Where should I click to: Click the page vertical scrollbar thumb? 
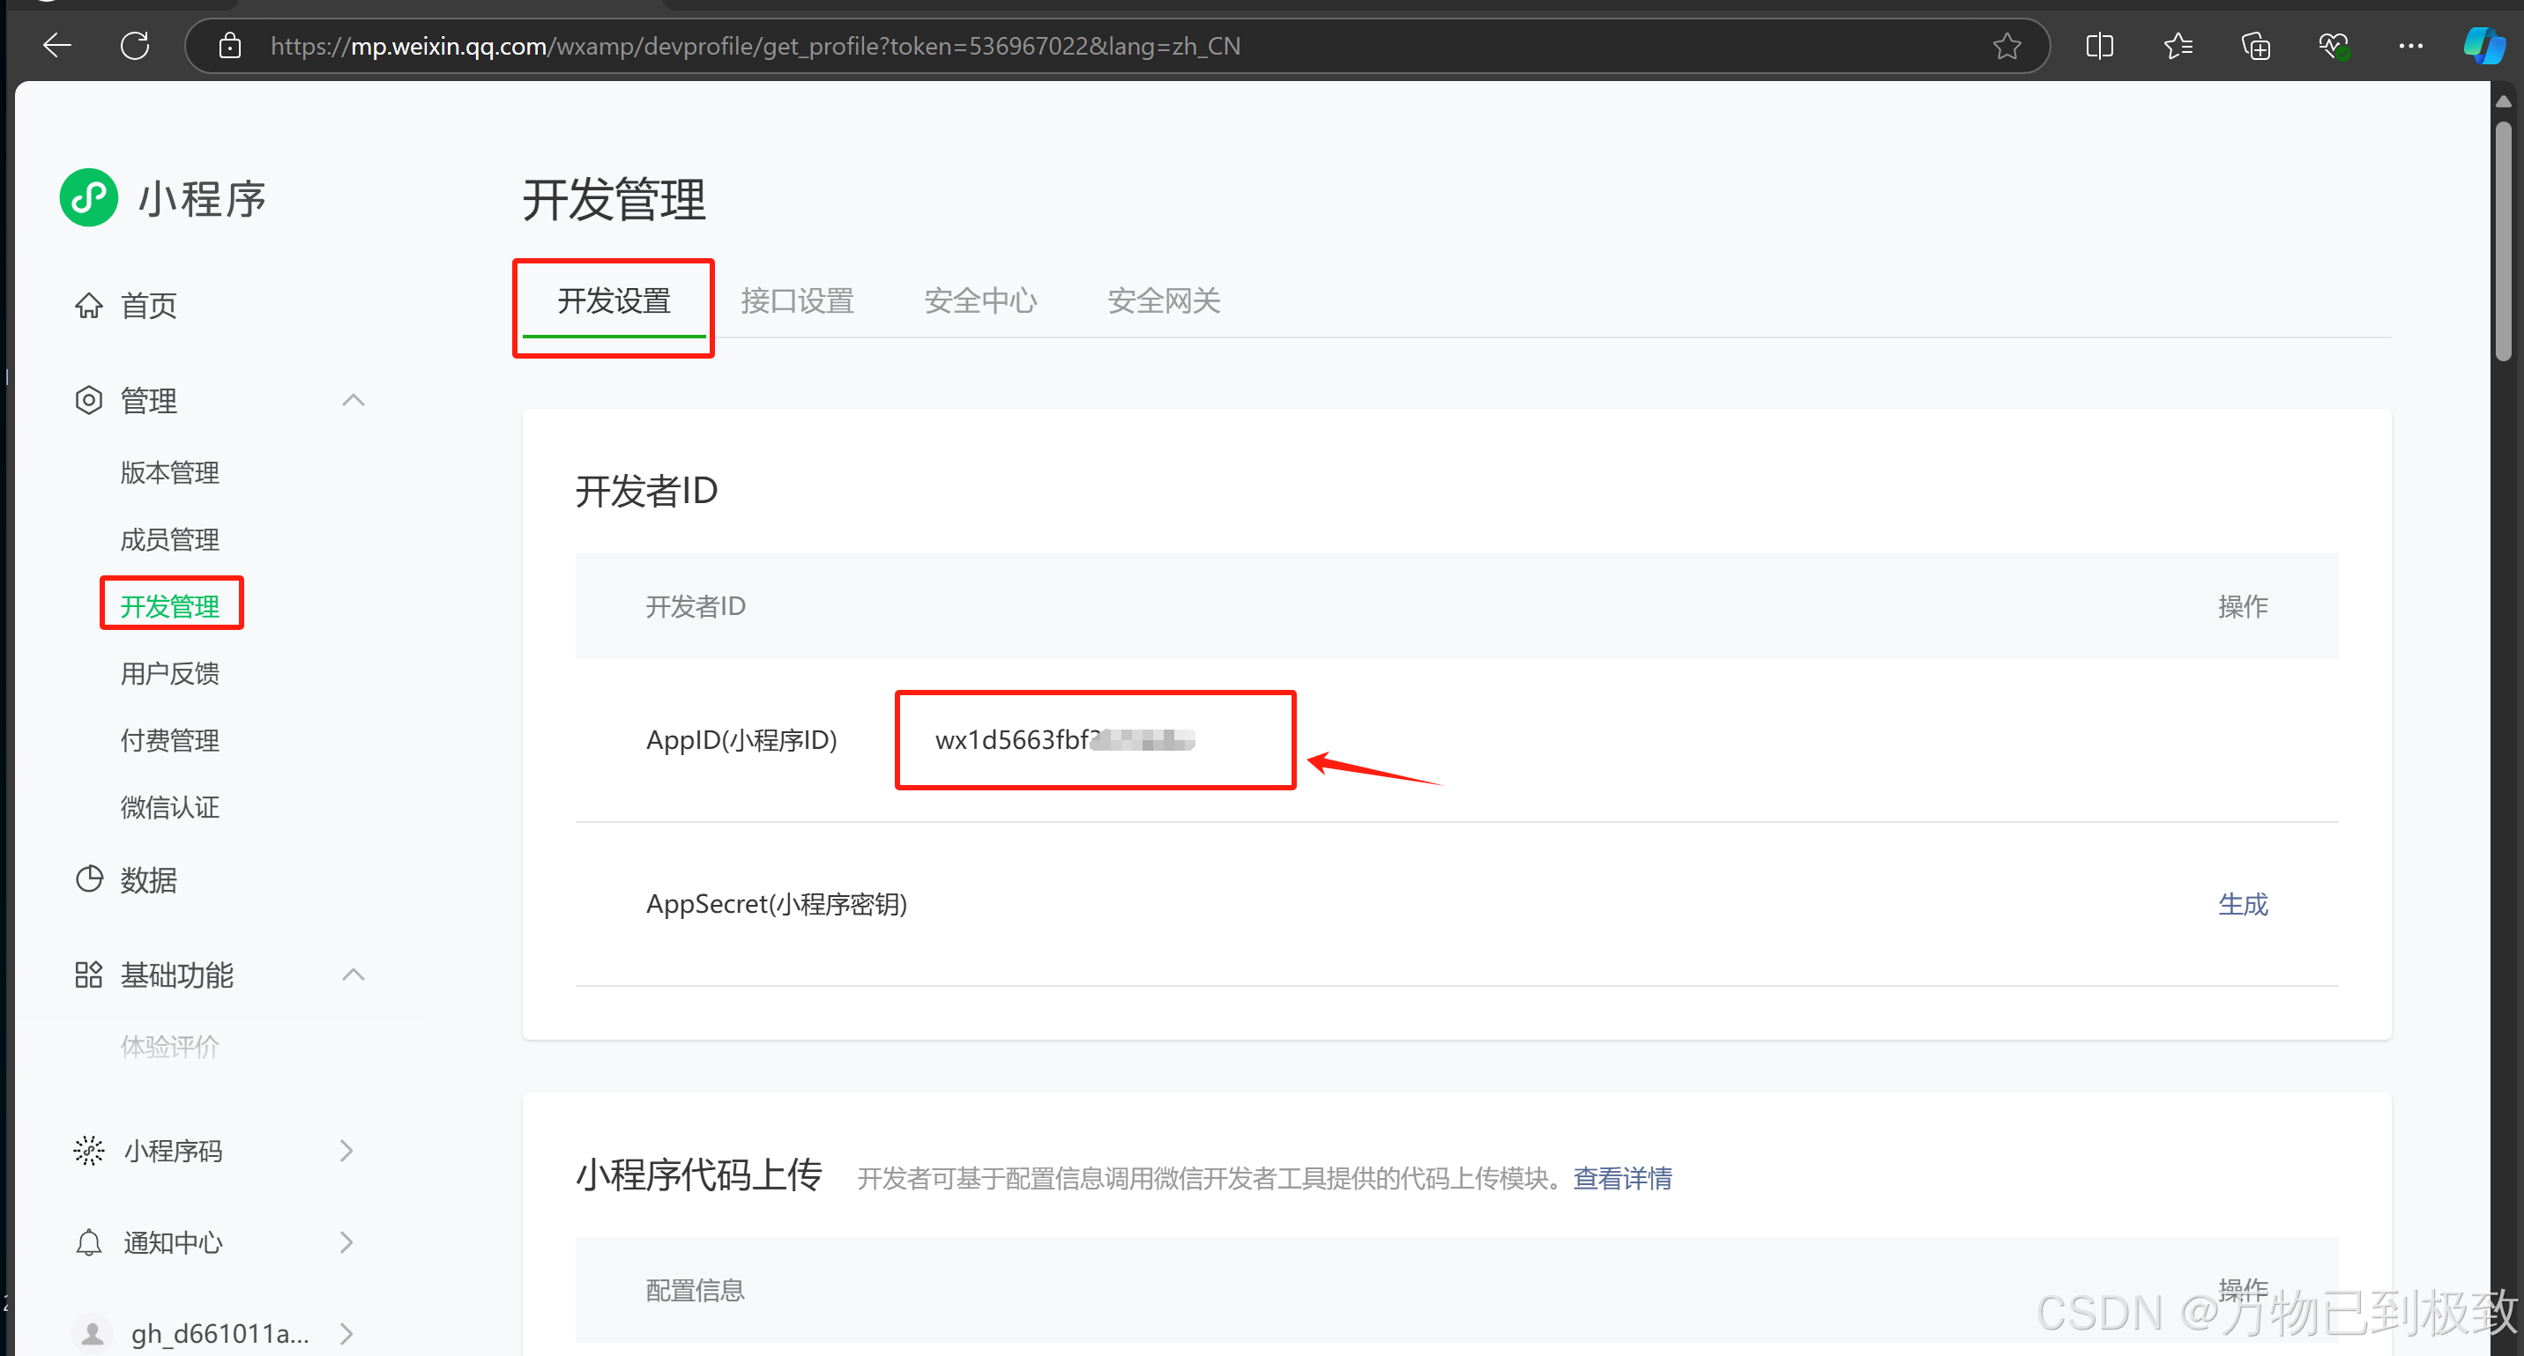click(x=2504, y=241)
